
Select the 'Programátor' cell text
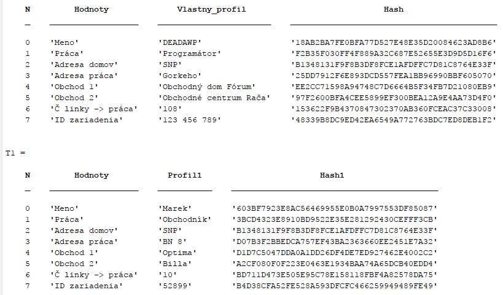(187, 53)
